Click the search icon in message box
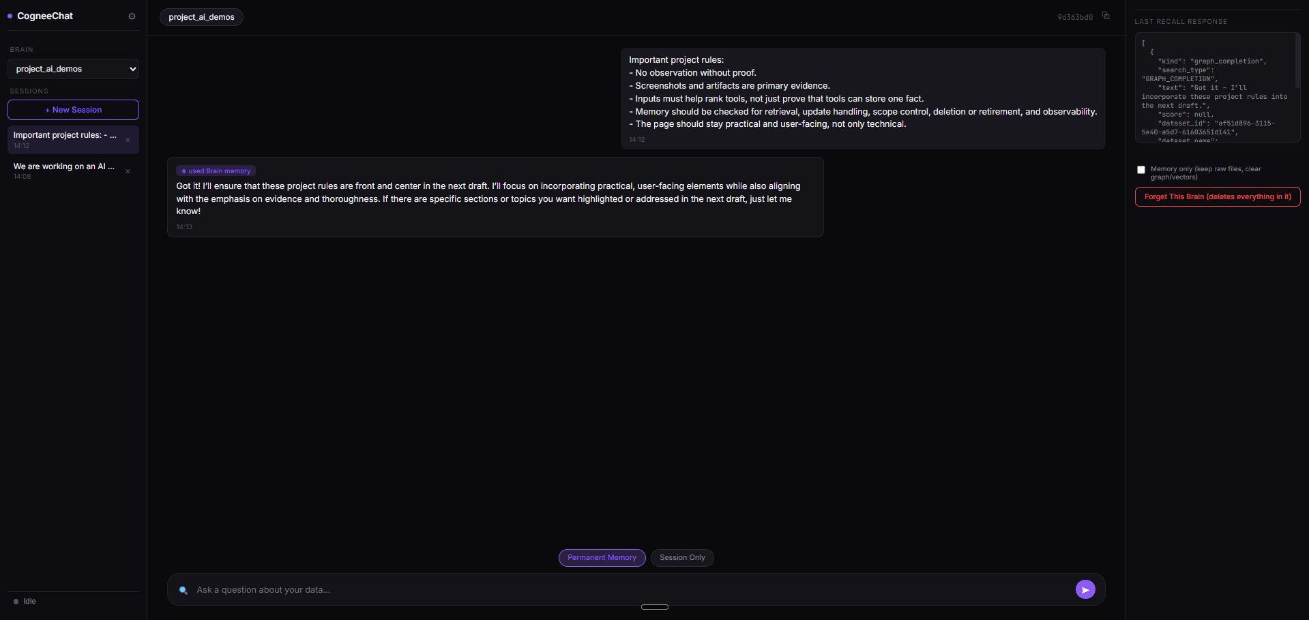Viewport: 1309px width, 620px height. click(x=183, y=590)
